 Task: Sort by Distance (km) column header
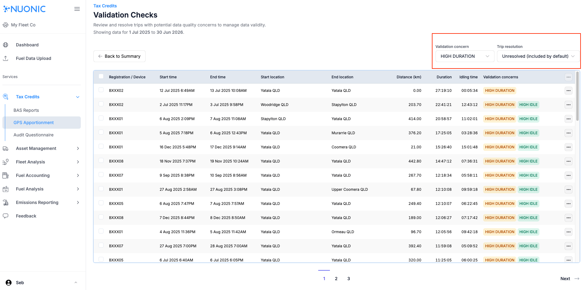409,77
